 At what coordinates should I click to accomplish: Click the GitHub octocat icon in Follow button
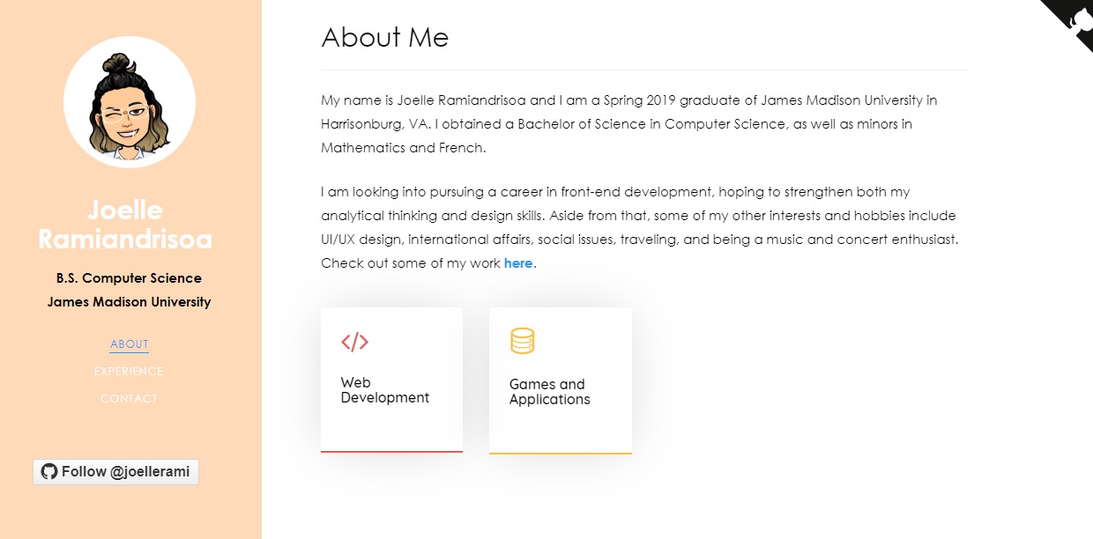point(49,471)
